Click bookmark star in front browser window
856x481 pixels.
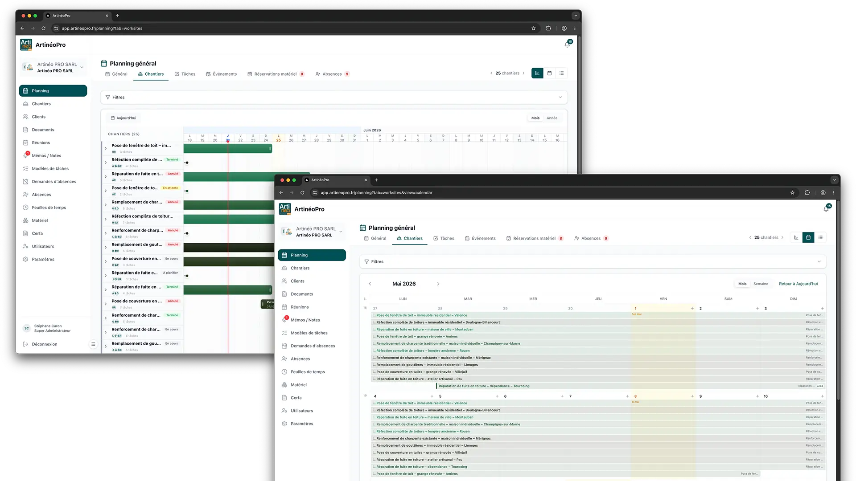[x=792, y=193]
